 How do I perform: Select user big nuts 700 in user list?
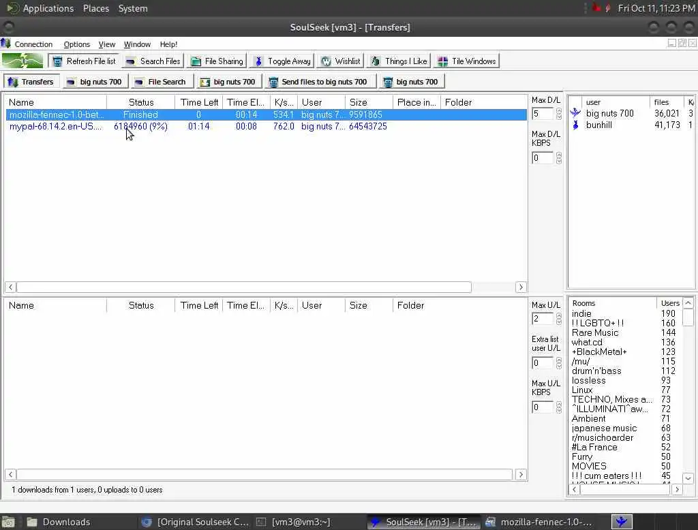[609, 114]
